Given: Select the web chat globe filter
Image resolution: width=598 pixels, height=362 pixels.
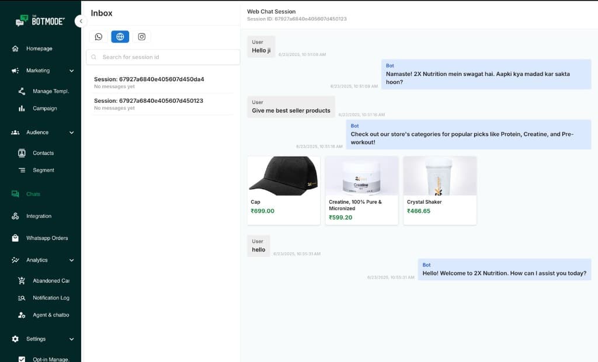Looking at the screenshot, I should point(120,36).
